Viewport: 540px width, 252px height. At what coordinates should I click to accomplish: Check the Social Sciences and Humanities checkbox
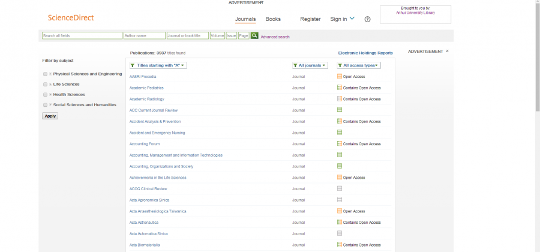(46, 105)
